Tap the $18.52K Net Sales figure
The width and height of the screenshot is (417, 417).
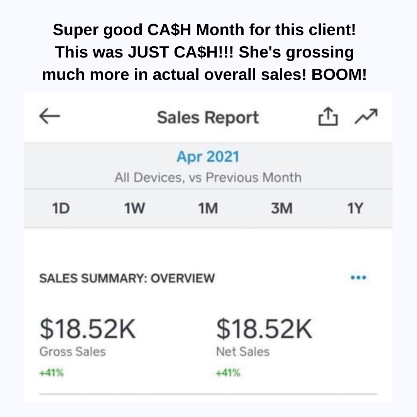click(264, 329)
